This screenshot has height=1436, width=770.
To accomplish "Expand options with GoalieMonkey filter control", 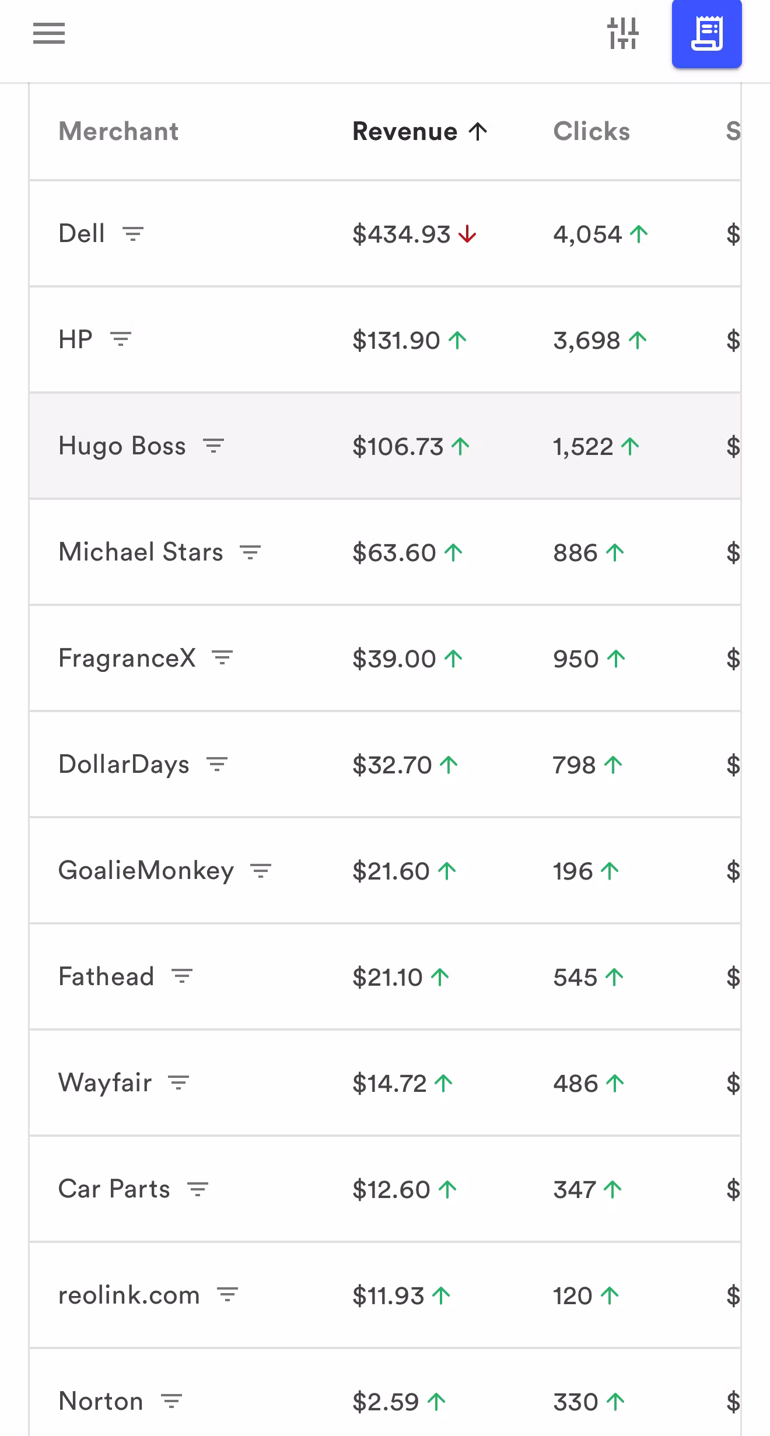I will click(x=260, y=870).
